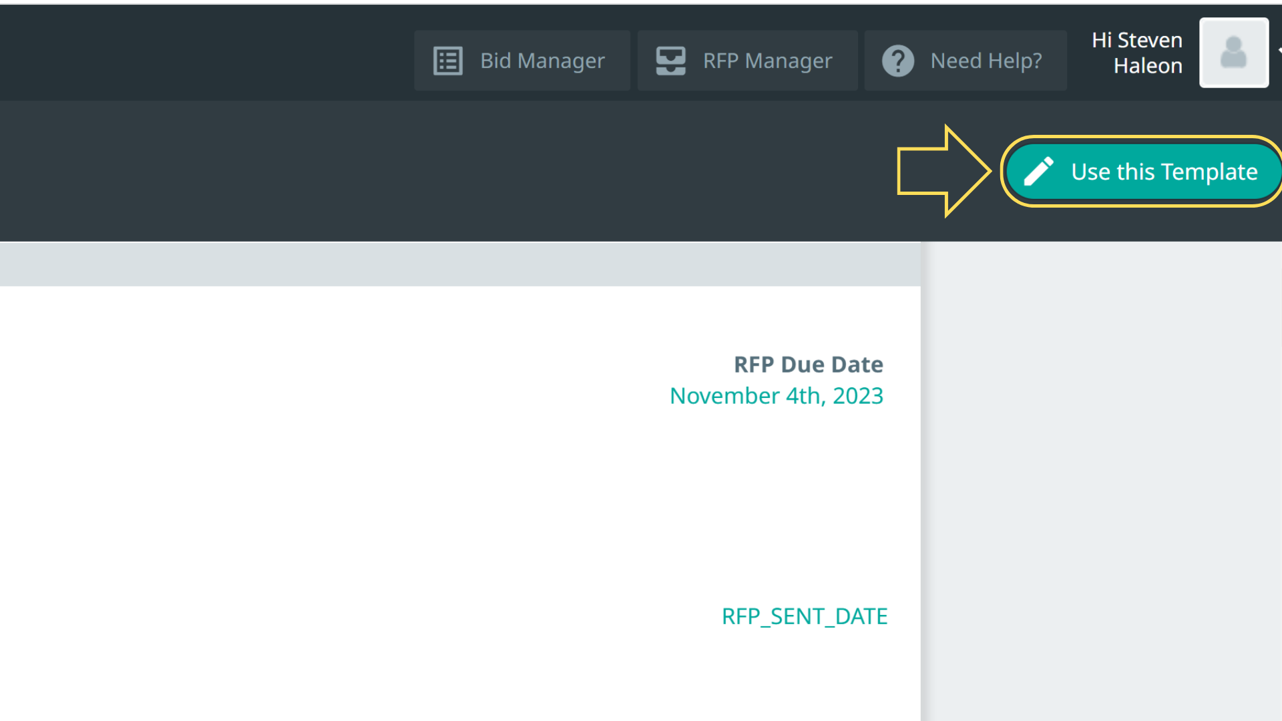Click the Hi Steven Haleon greeting text
Viewport: 1282px width, 721px height.
(1136, 40)
